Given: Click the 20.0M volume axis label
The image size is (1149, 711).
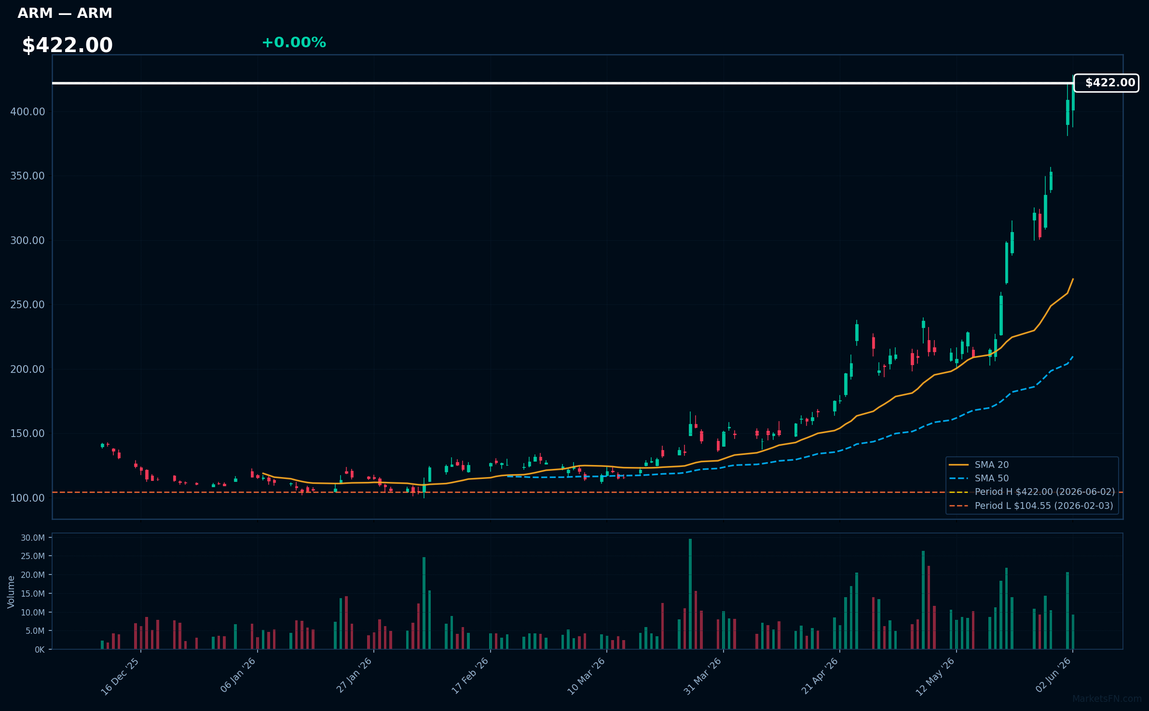Looking at the screenshot, I should click(x=33, y=575).
